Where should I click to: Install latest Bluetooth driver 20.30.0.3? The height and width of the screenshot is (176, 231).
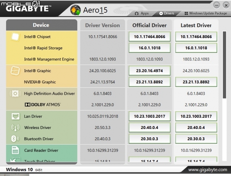(196, 139)
